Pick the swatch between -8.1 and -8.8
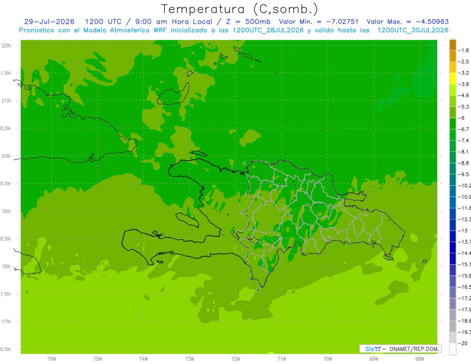 [x=453, y=157]
